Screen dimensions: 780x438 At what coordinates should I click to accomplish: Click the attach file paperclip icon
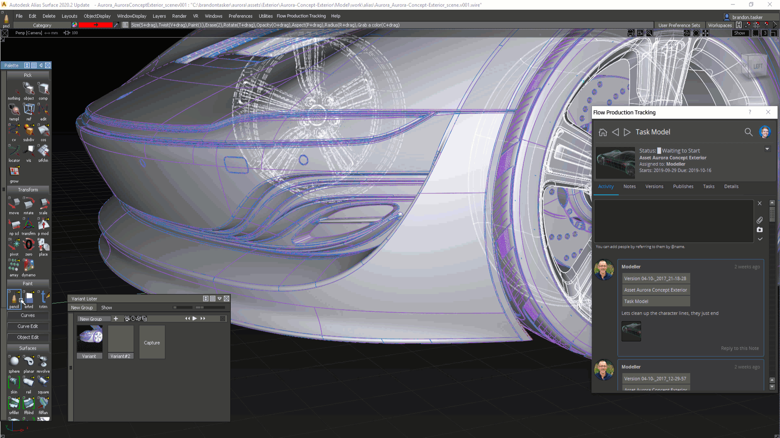tap(760, 220)
